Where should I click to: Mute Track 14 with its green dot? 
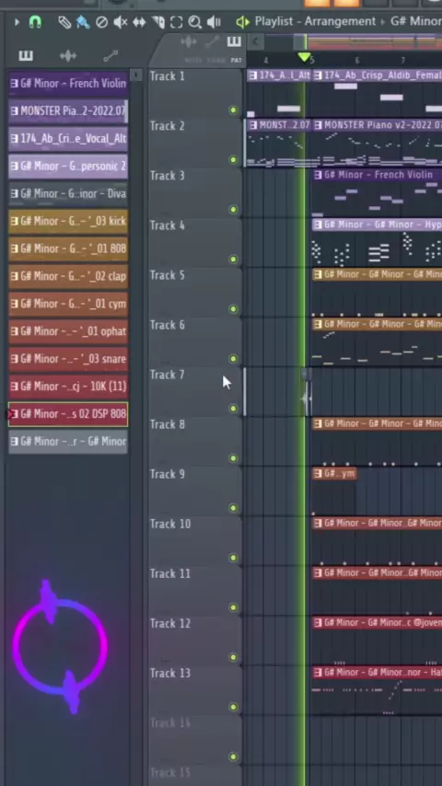coord(233,757)
